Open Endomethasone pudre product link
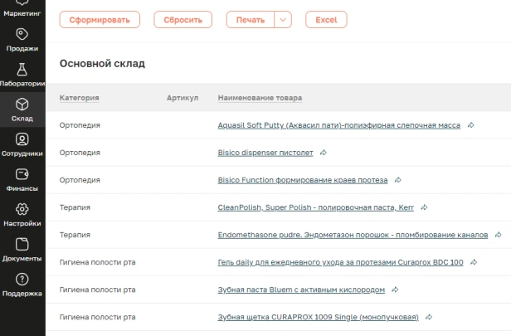Viewport: 511px width, 336px height. tap(353, 235)
